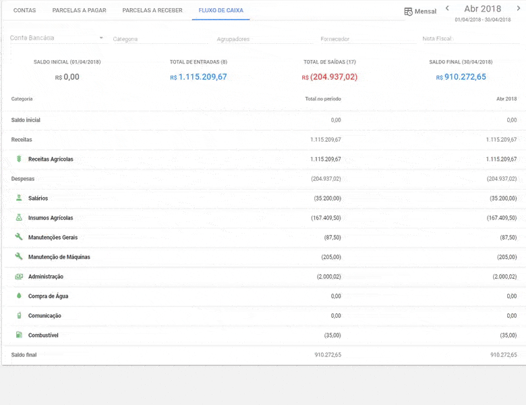The image size is (526, 405).
Task: Click the Administração money icon
Action: pos(19,277)
